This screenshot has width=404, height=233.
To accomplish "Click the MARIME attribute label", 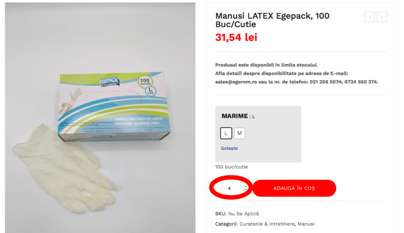I will coord(234,116).
